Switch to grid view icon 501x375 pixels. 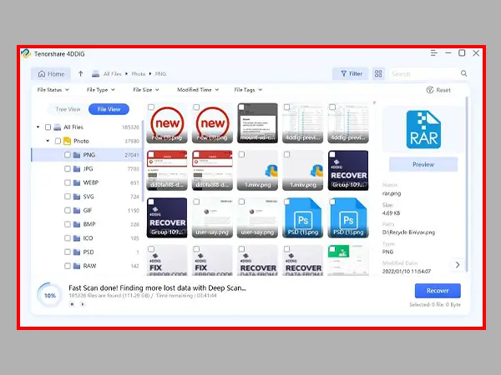tap(378, 74)
